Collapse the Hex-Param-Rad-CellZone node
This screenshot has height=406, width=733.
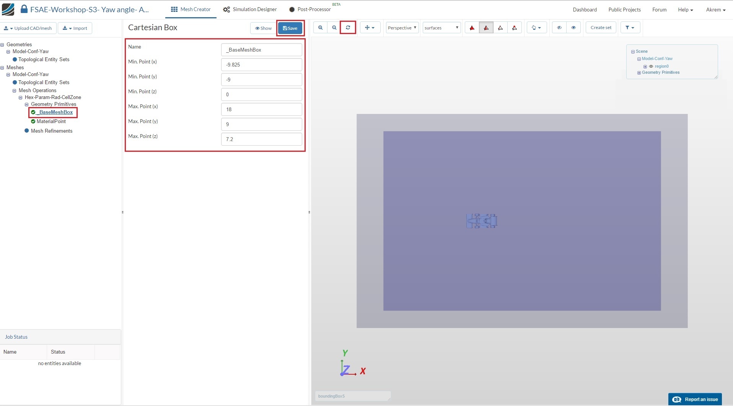coord(21,97)
